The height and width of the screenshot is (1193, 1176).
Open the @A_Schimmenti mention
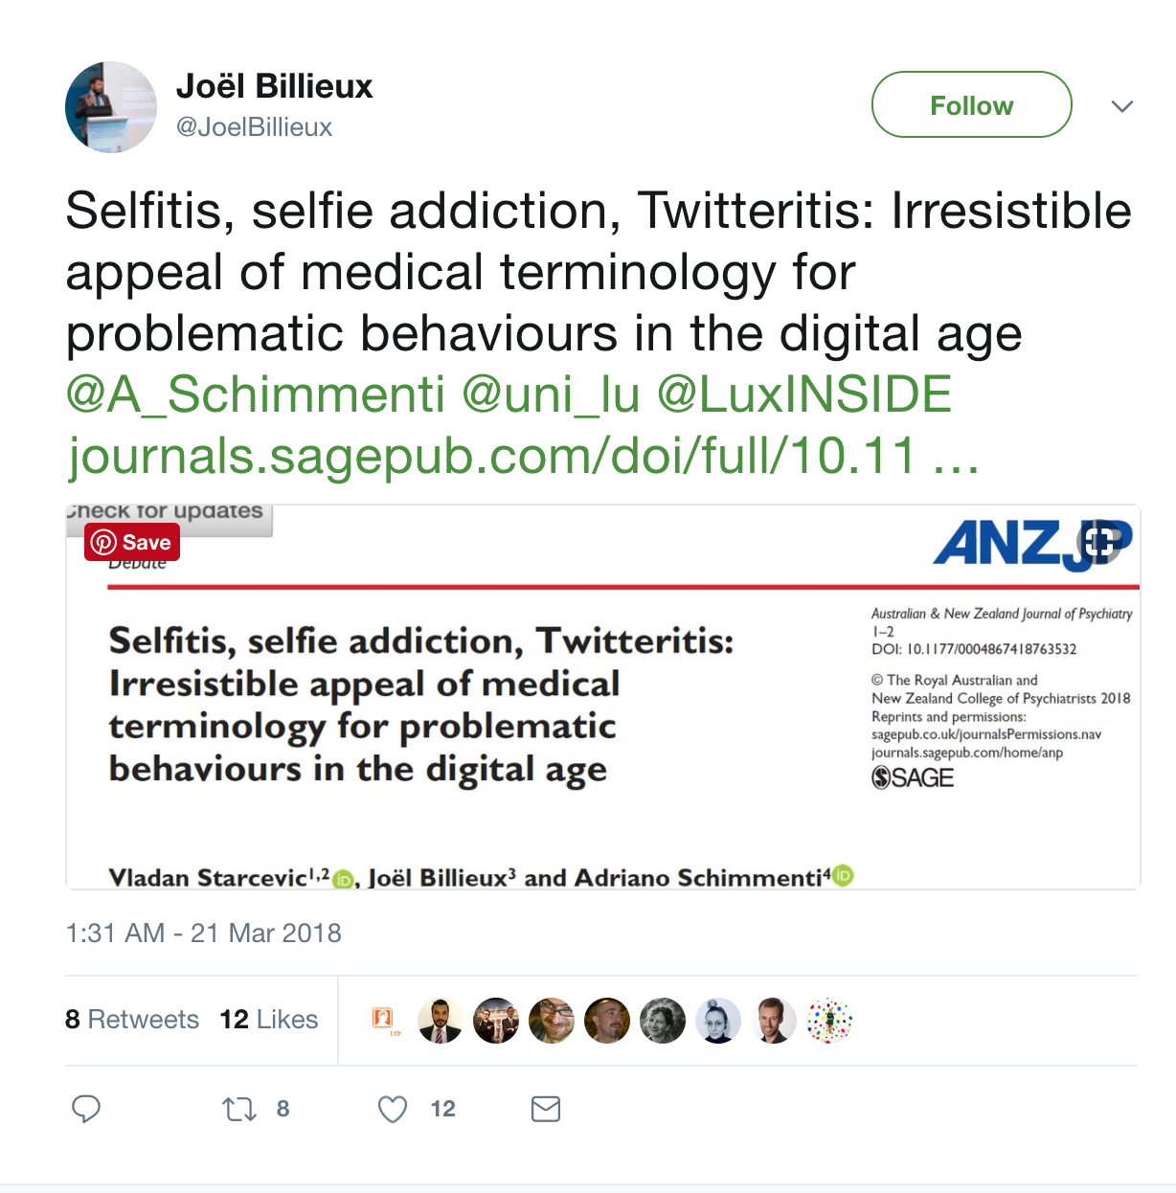coord(255,394)
